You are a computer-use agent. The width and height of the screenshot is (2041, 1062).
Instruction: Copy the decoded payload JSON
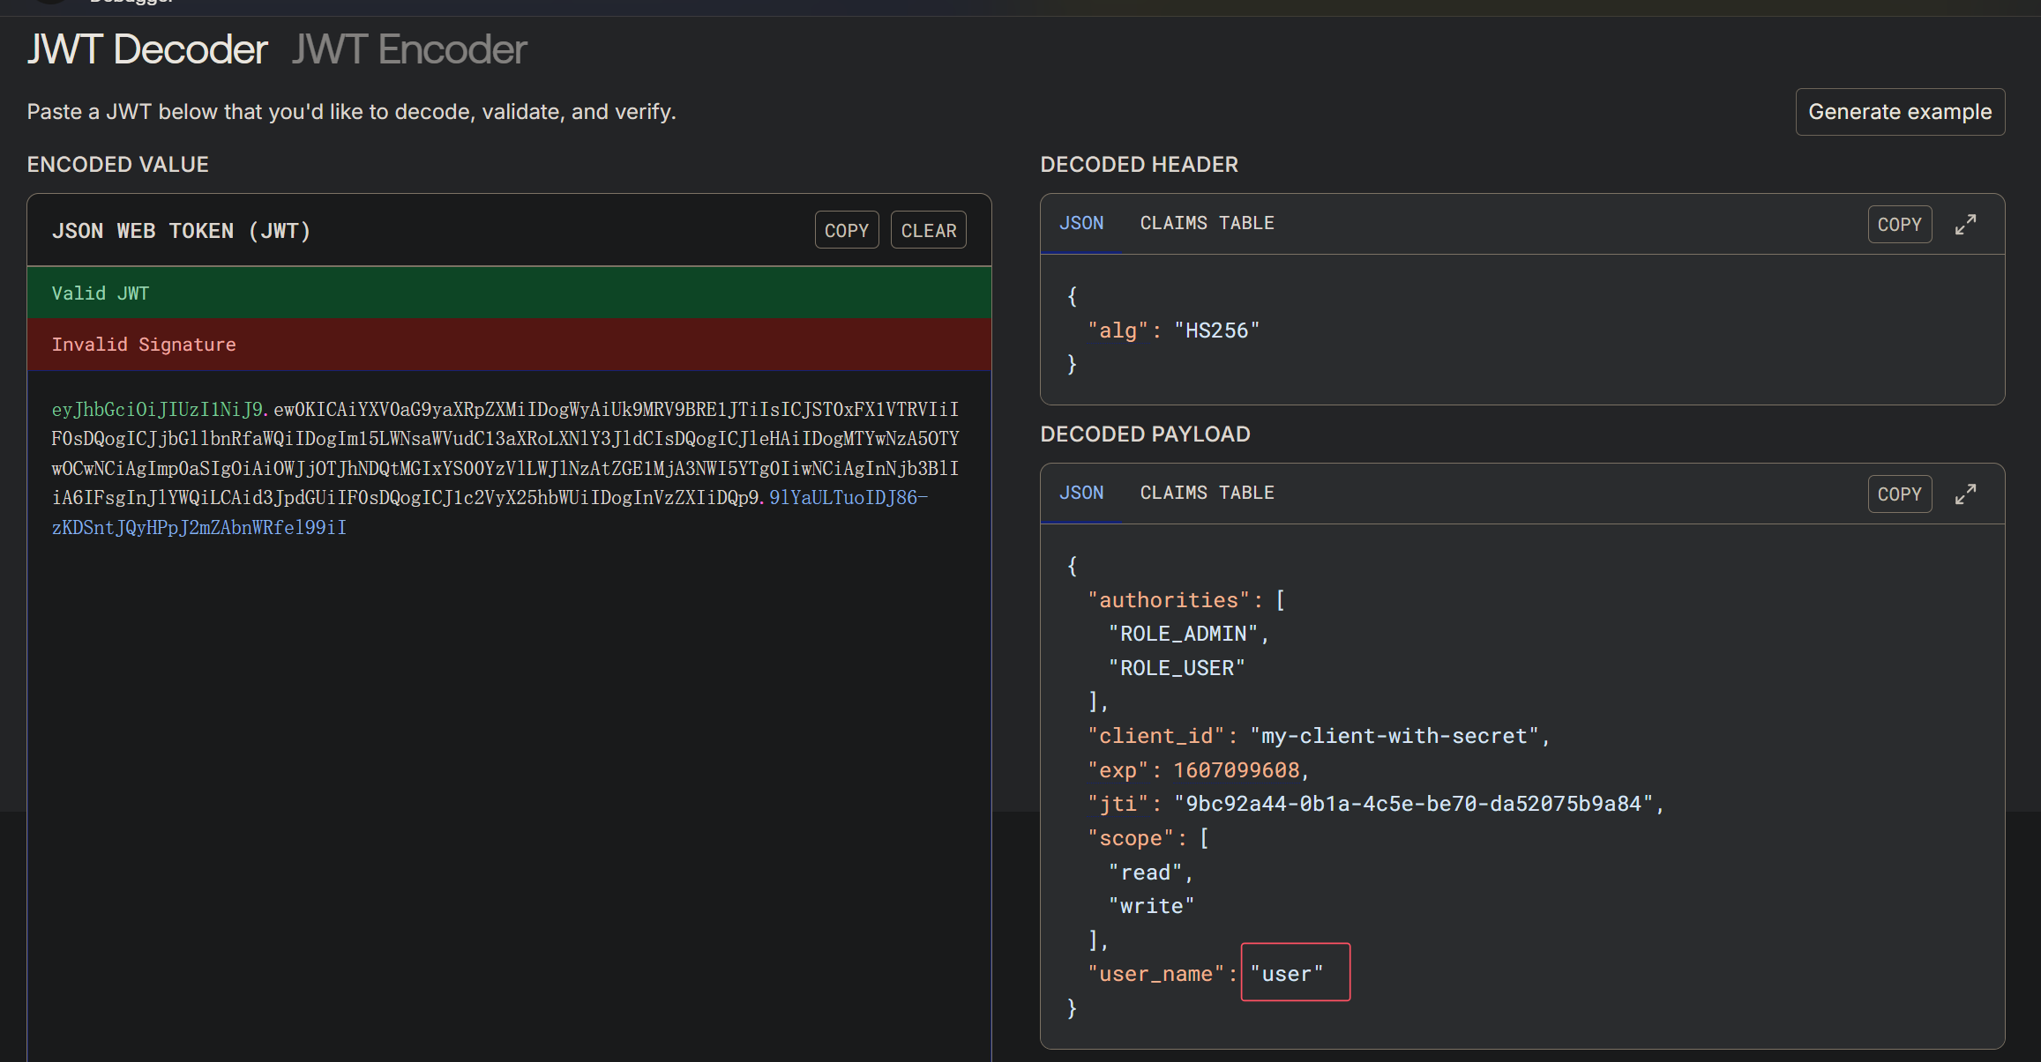pos(1900,494)
